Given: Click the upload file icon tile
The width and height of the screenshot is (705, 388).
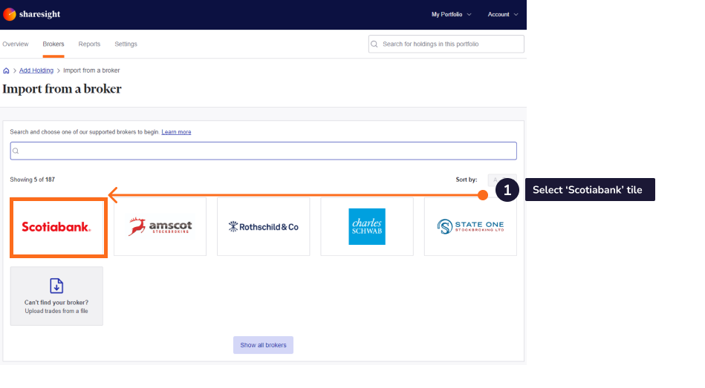Looking at the screenshot, I should [x=56, y=286].
